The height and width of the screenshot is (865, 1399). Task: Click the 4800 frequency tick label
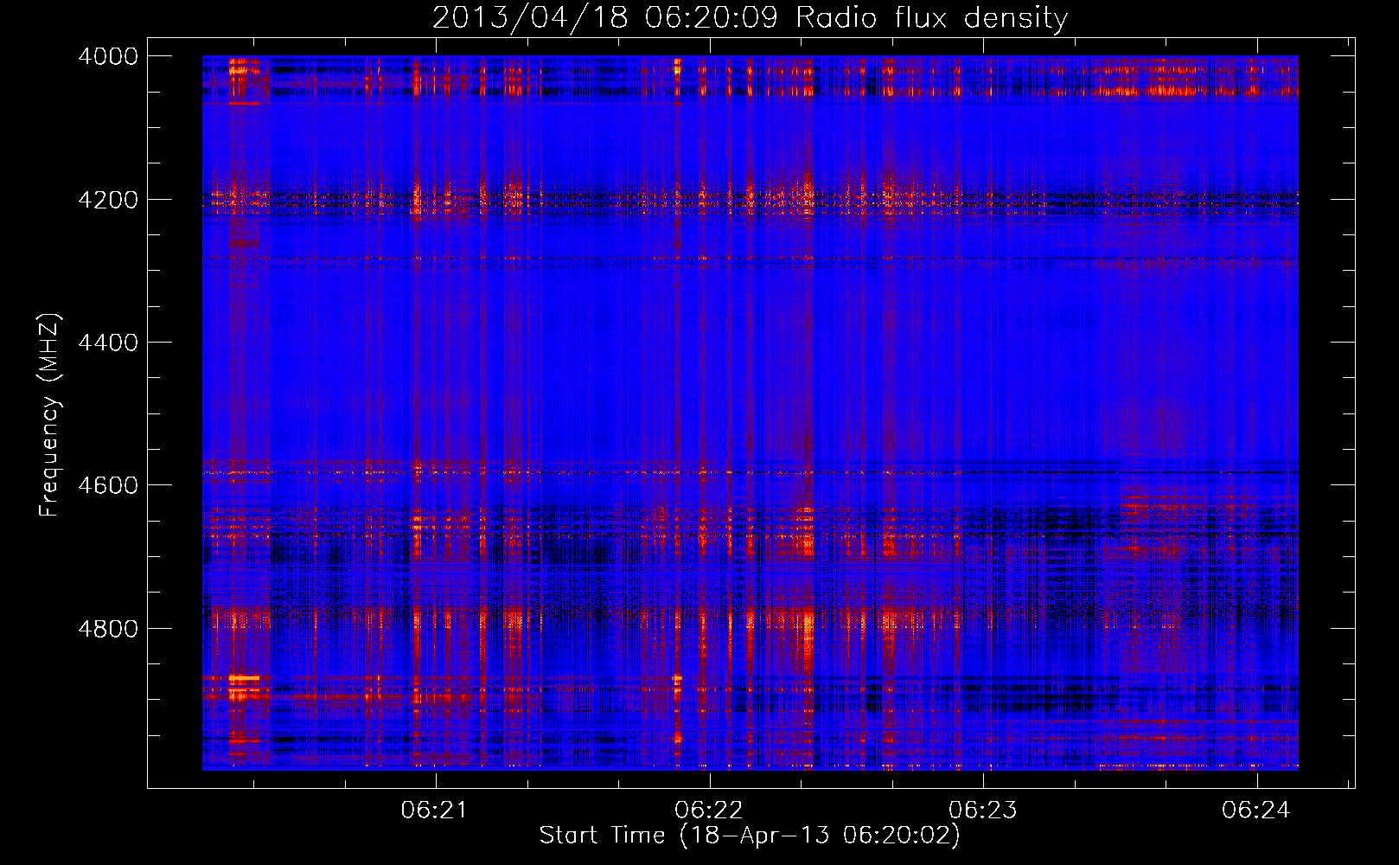coord(108,629)
